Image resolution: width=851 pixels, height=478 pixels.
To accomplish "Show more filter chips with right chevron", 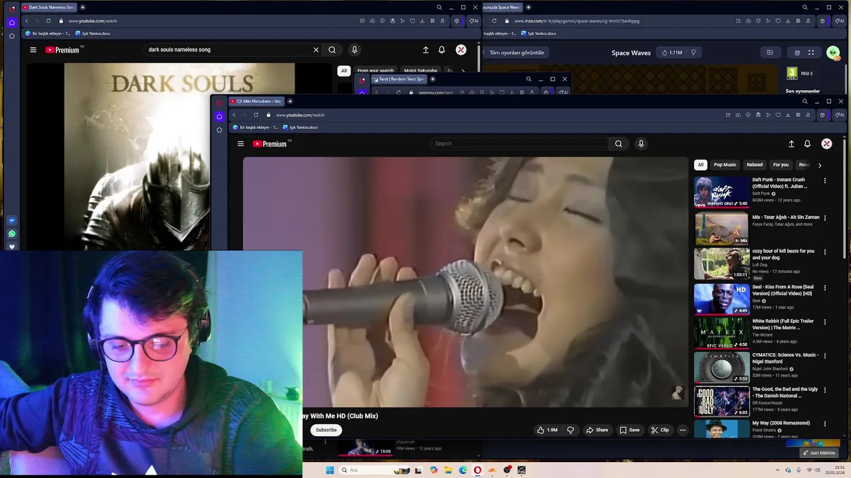I will click(819, 165).
